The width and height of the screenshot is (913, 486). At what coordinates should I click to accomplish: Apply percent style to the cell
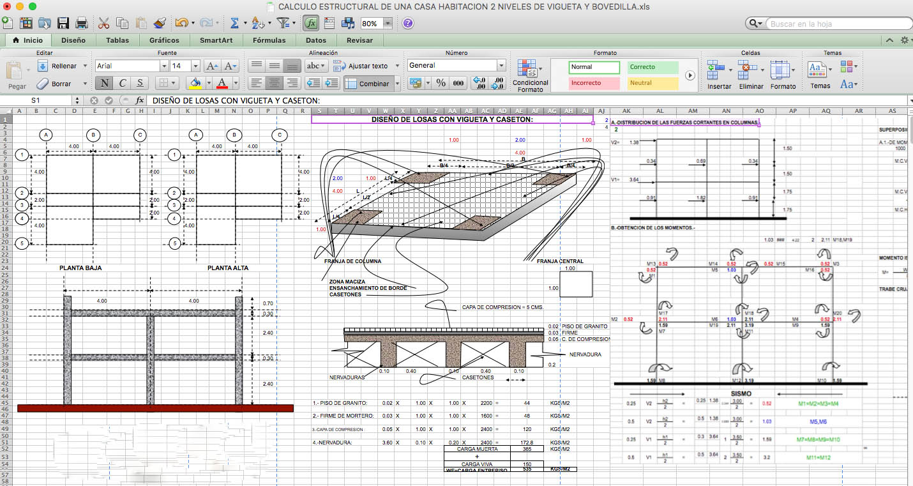(441, 83)
